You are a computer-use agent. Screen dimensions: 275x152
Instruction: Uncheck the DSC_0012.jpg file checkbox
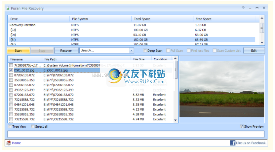(x=11, y=70)
